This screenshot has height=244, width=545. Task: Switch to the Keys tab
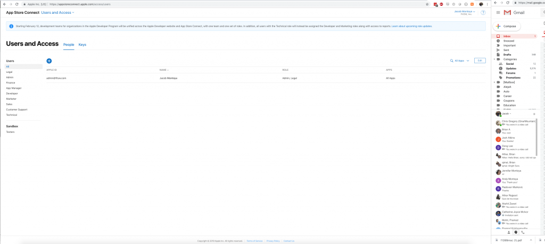coord(82,45)
